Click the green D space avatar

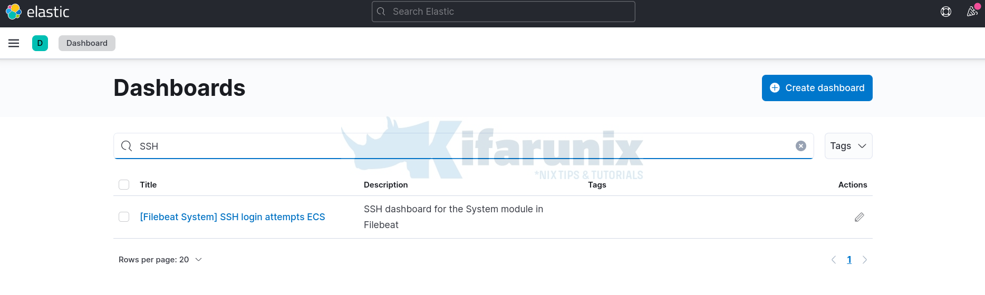40,43
